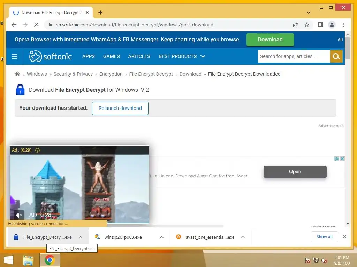Click the forward navigation arrow
The height and width of the screenshot is (267, 357).
click(x=25, y=25)
